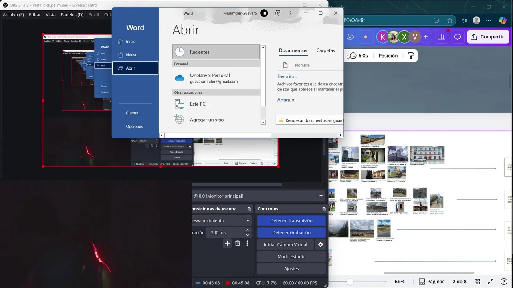The image size is (513, 288).
Task: Click Compartir button in Canva
Action: click(488, 37)
